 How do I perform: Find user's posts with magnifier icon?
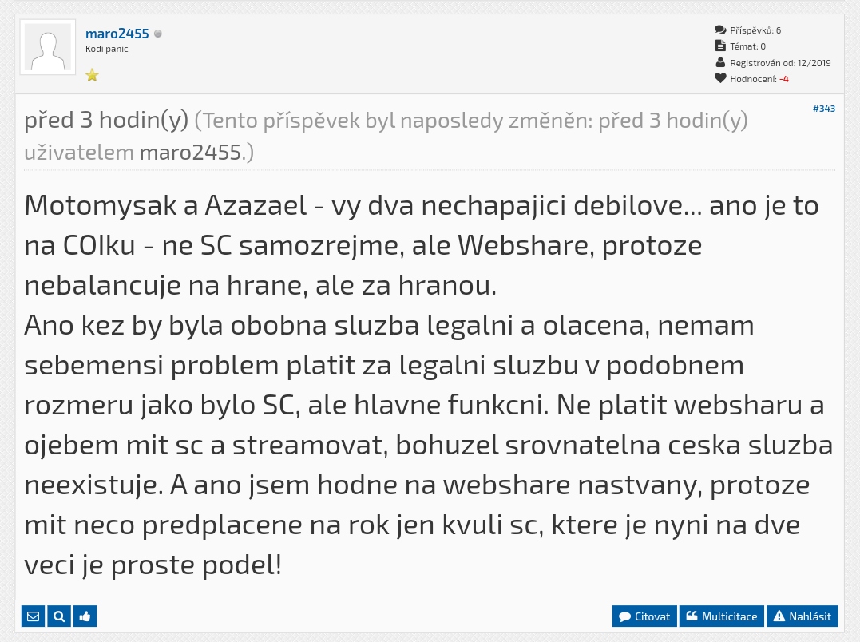click(59, 616)
